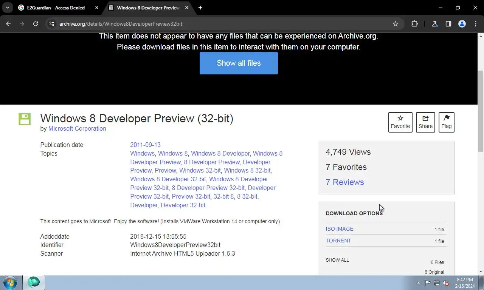Open the Windows Start button
This screenshot has height=290, width=484.
pos(10,282)
